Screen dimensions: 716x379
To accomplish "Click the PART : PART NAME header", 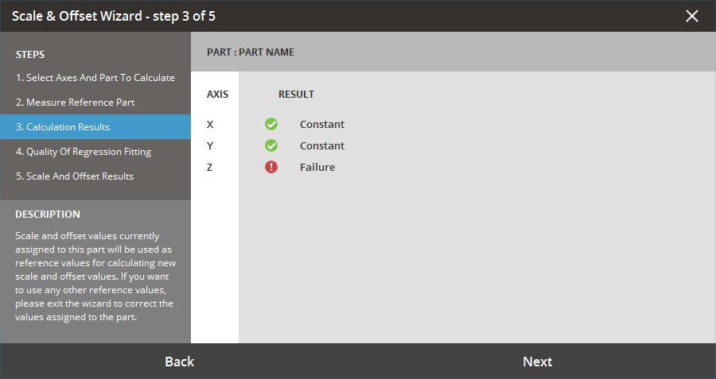I will pos(251,52).
